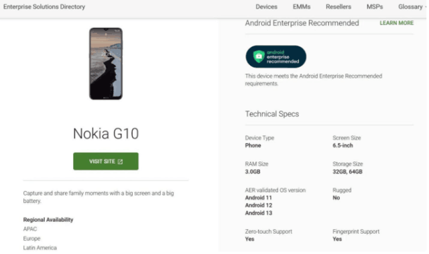
Task: Click the Android Enterprise Recommended heading
Action: pyautogui.click(x=302, y=23)
